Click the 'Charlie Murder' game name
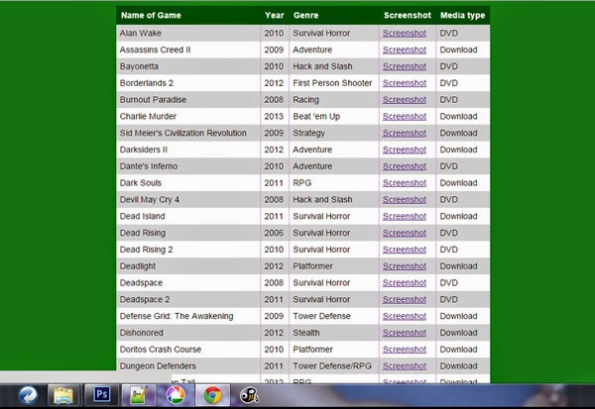 pyautogui.click(x=148, y=117)
